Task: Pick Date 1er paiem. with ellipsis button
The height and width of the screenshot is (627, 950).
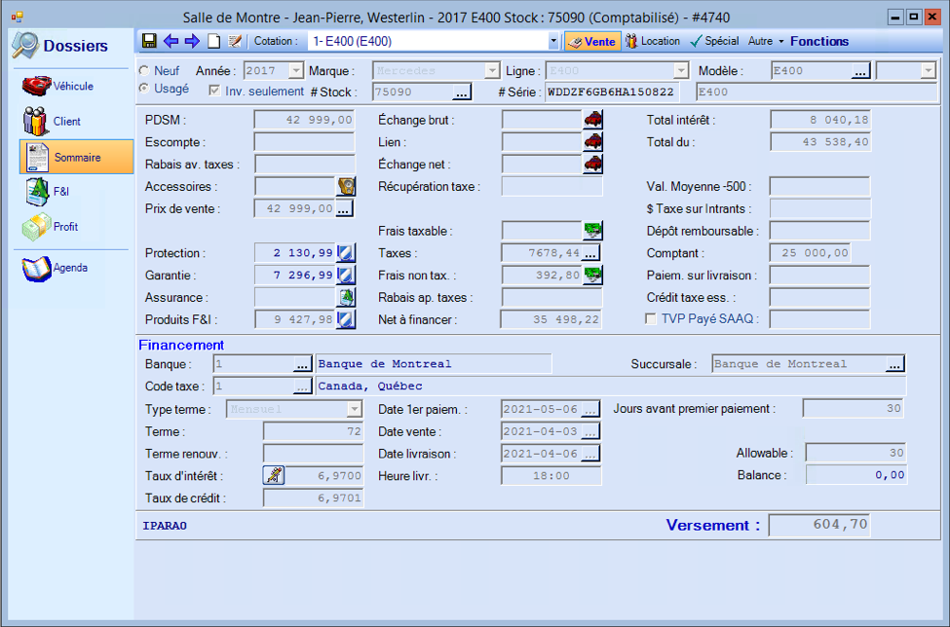Action: pyautogui.click(x=590, y=410)
